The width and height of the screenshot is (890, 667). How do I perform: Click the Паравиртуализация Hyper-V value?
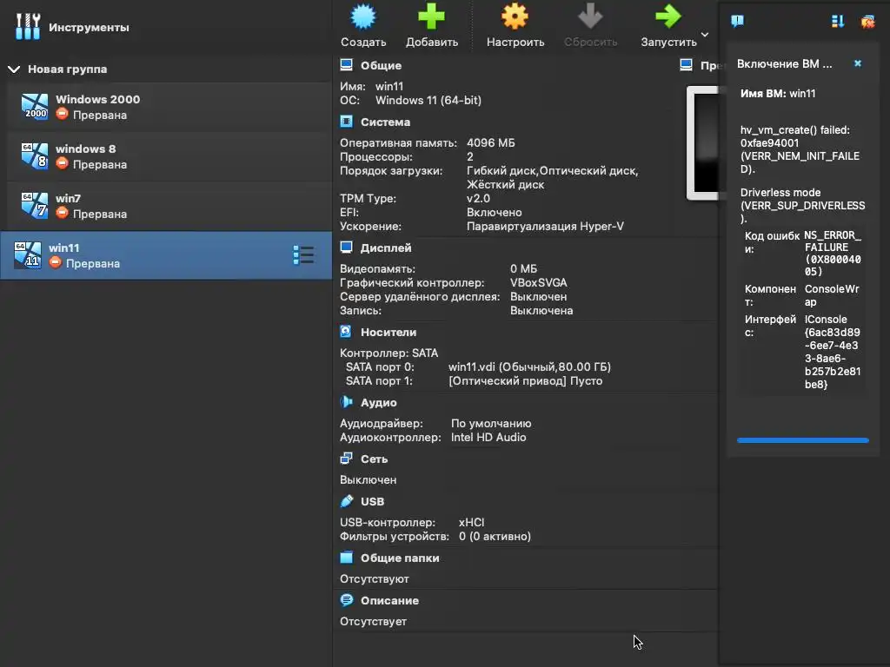[x=546, y=227]
